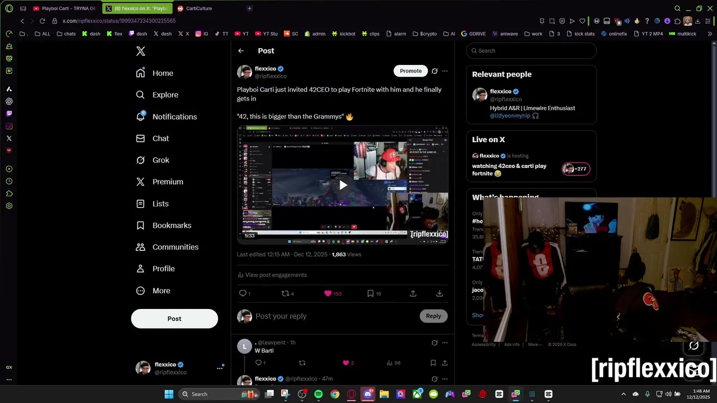Open Notifications in X sidebar
This screenshot has width=717, height=403.
166,116
